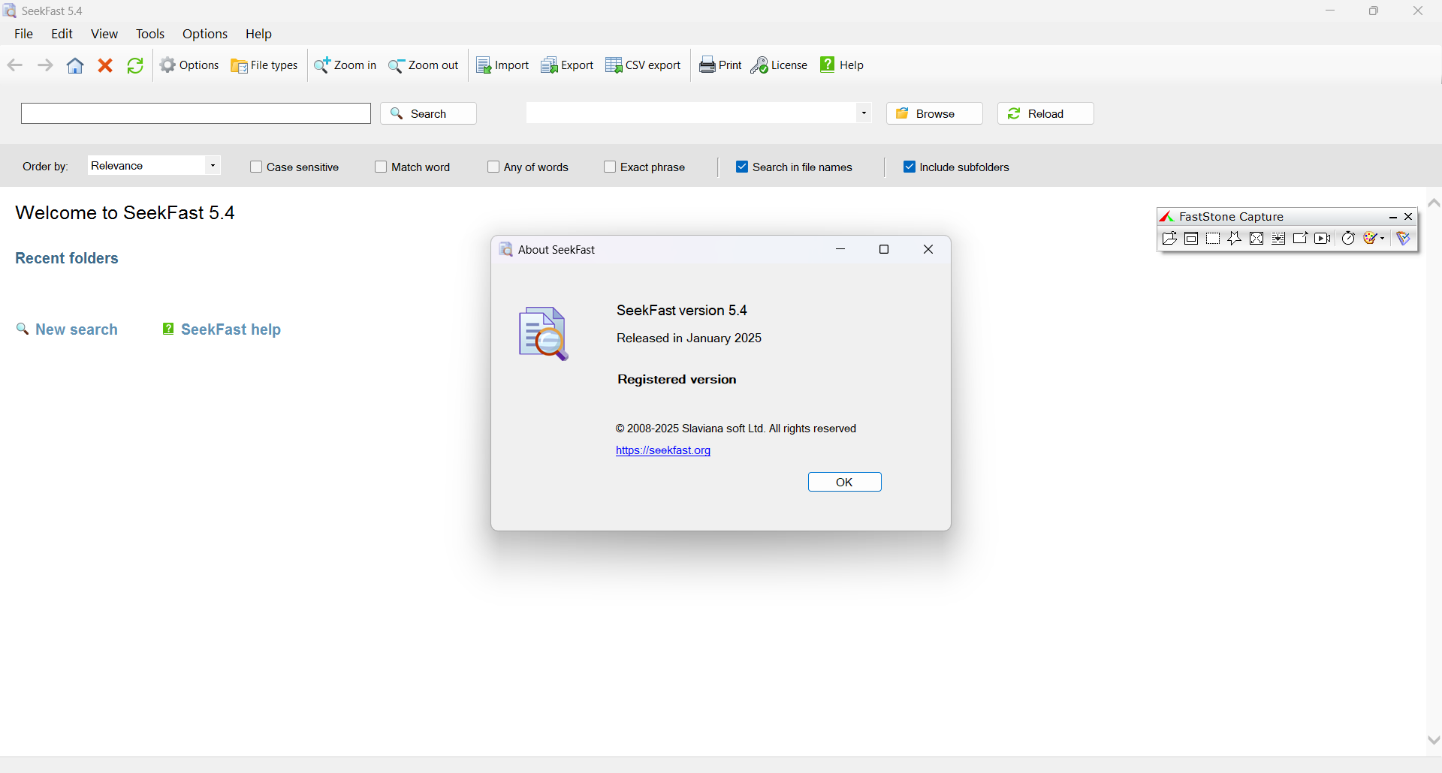The height and width of the screenshot is (773, 1442).
Task: Select FastStone capture fixed region icon
Action: [x=1300, y=239]
